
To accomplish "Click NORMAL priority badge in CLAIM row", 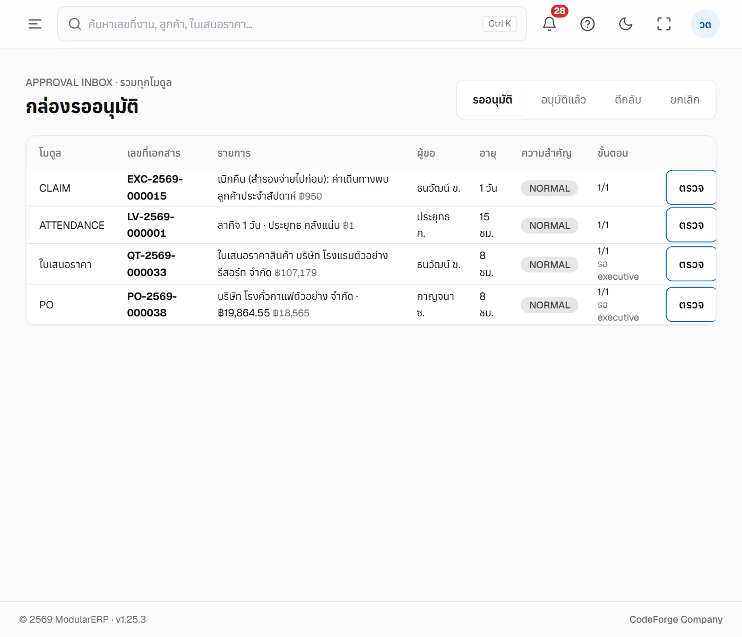I will point(549,188).
